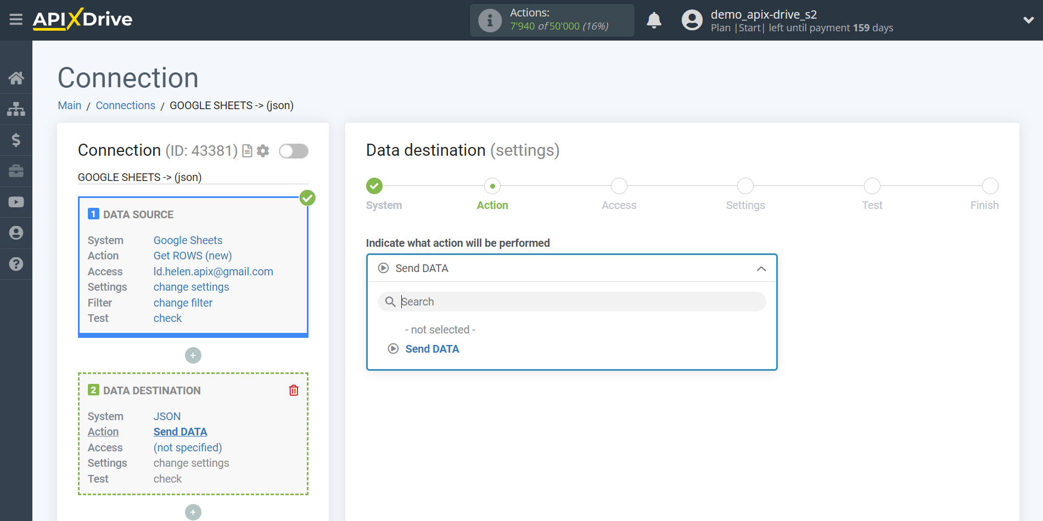
Task: Go to System step in wizard
Action: tap(374, 186)
